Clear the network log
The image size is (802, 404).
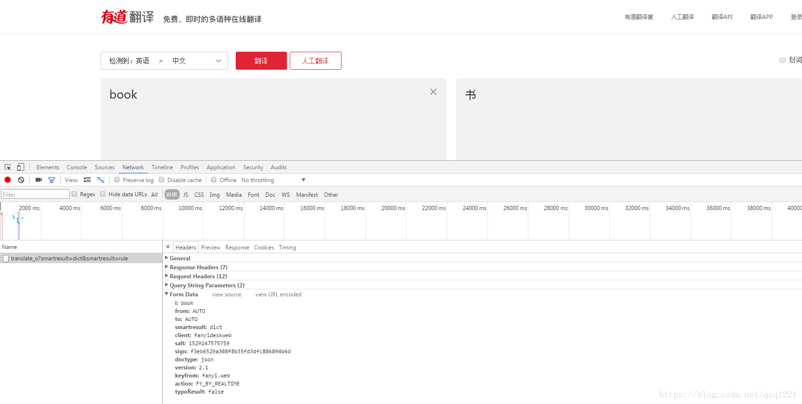(21, 180)
